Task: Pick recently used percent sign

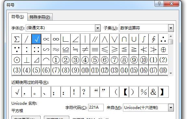Action: point(144,92)
